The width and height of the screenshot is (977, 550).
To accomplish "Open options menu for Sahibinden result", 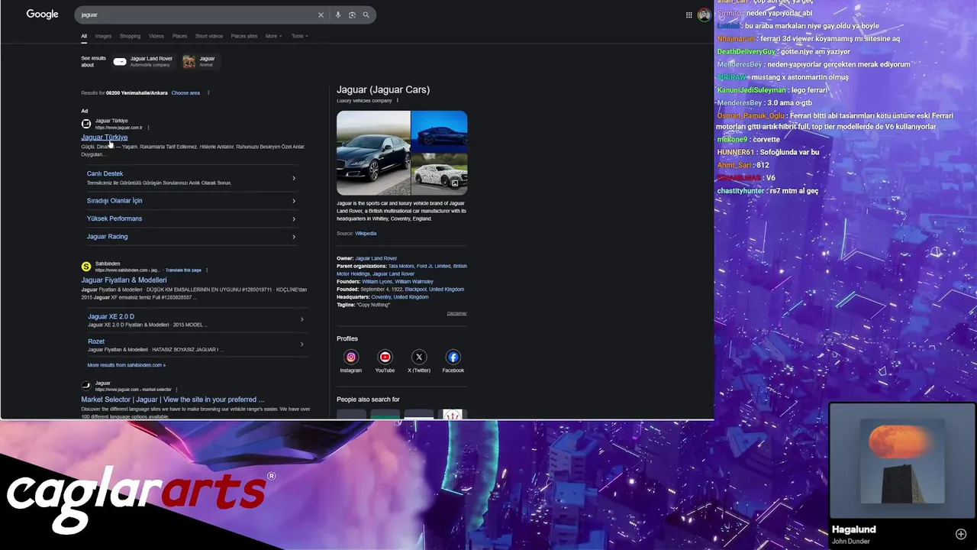I will pos(207,270).
